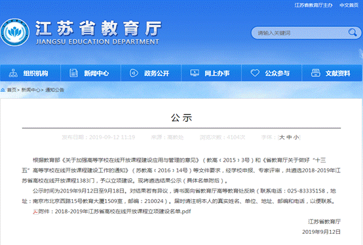Screen dimensions: 363x245
Task: Click the home icon in breadcrumb
Action: click(3, 90)
